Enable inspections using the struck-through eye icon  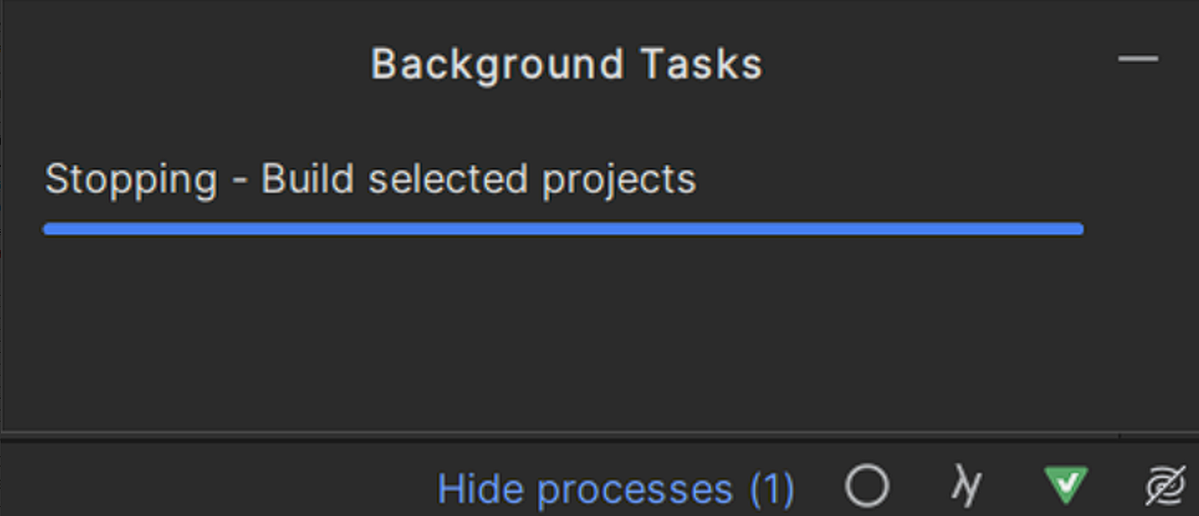1165,486
